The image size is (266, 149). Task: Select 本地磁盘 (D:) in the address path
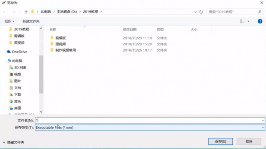tap(66, 12)
